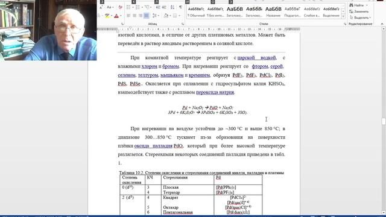Viewport: 386px width, 217px height.
Task: Click the 'Тетраэдр' table cell
Action: (171, 192)
